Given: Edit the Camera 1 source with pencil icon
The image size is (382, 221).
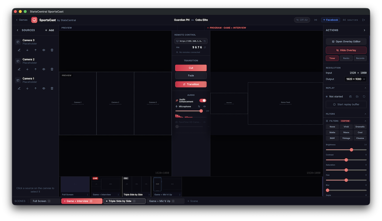Looking at the screenshot, I should coord(19,88).
